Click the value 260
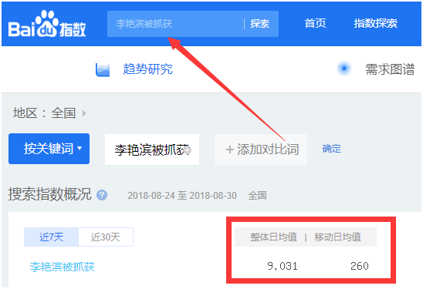The height and width of the screenshot is (289, 423). pos(360,266)
